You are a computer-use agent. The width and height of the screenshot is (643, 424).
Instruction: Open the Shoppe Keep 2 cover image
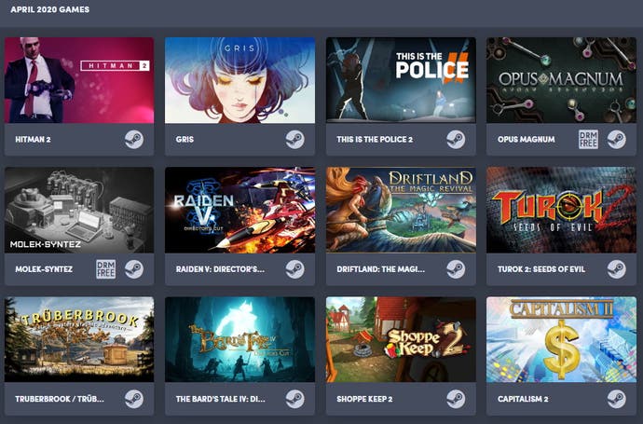click(401, 339)
